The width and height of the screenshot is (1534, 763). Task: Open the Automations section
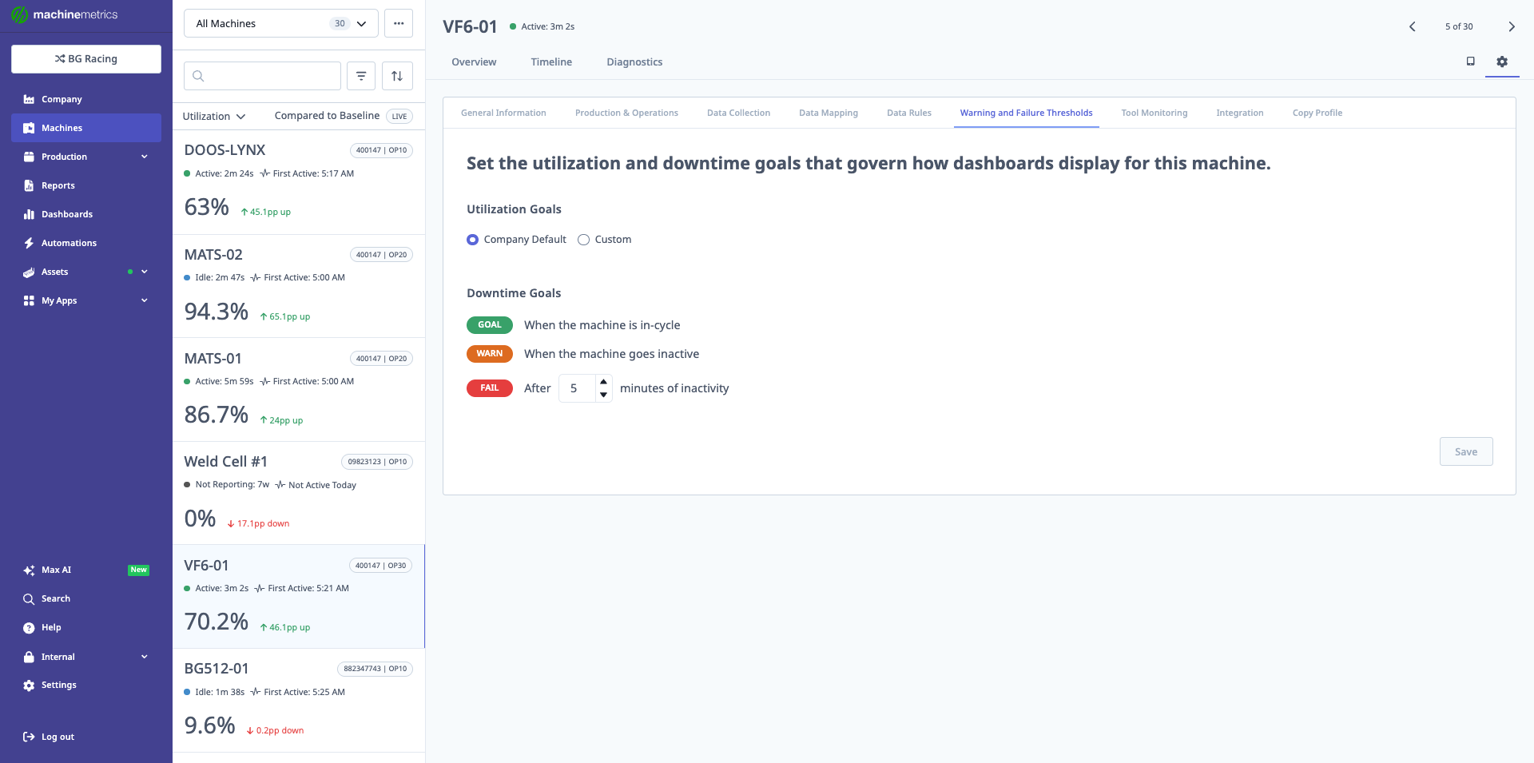70,243
